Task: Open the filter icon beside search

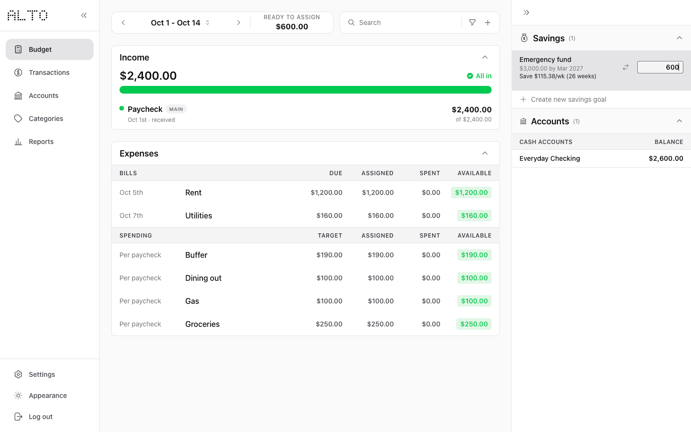Action: [472, 23]
